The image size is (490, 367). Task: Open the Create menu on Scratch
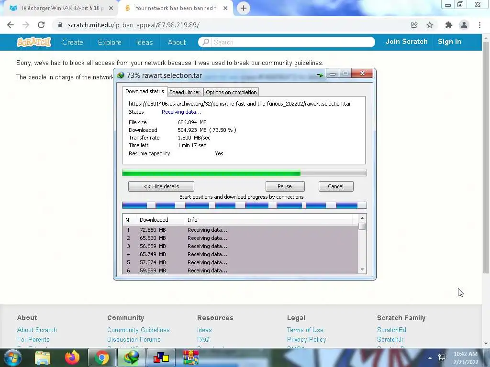tap(73, 42)
